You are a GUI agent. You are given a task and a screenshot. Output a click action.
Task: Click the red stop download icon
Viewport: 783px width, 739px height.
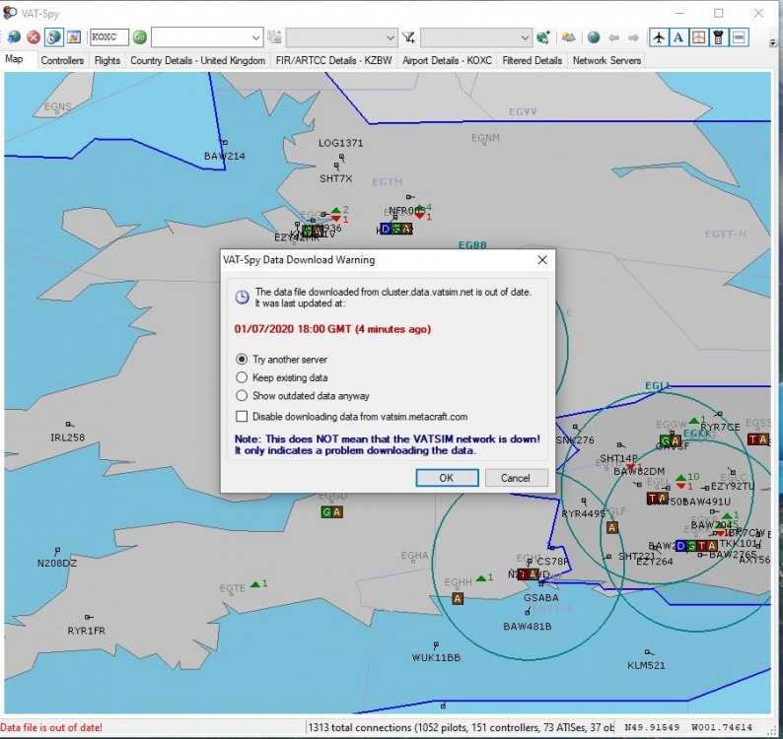point(33,37)
